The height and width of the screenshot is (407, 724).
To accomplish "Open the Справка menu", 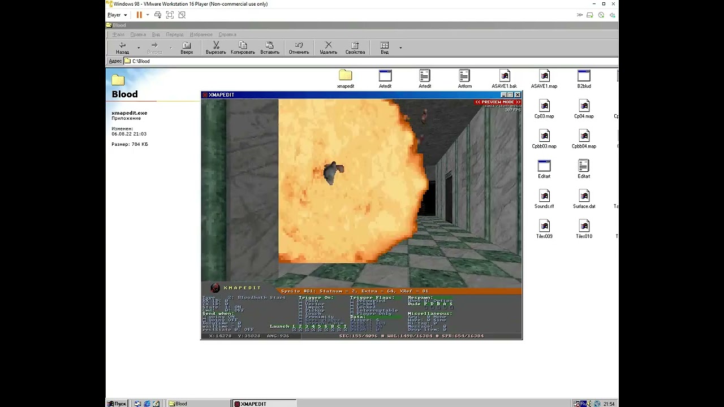I will click(x=227, y=34).
